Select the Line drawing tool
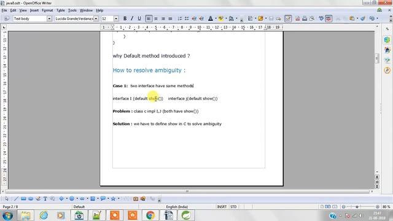Screen dimensions: 393x221 (x=16, y=199)
